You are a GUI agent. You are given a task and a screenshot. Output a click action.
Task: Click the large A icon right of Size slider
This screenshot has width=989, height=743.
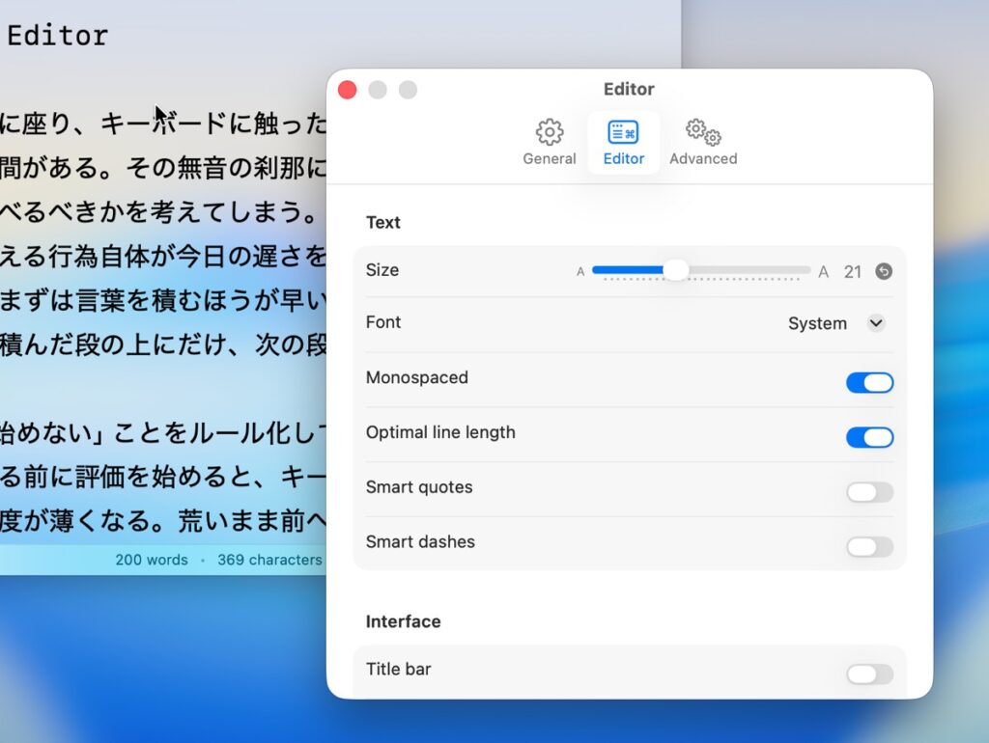click(824, 272)
